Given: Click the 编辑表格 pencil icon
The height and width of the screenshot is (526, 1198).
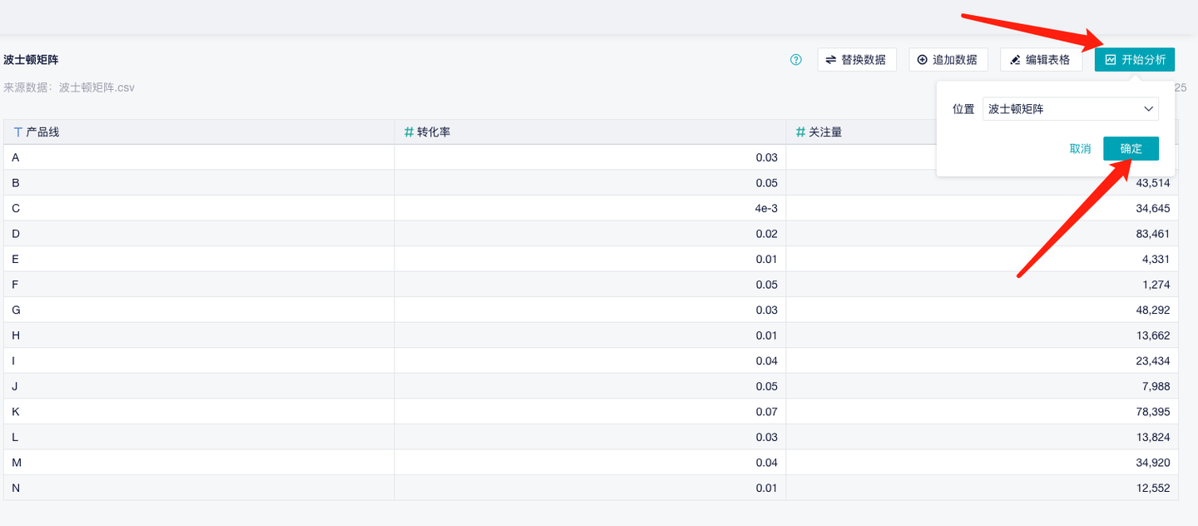Looking at the screenshot, I should point(1014,60).
